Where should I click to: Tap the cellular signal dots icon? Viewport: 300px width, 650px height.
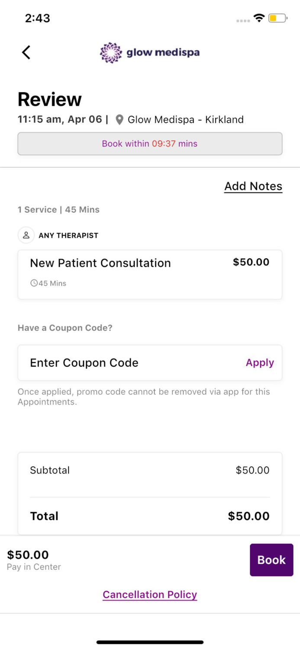point(243,20)
